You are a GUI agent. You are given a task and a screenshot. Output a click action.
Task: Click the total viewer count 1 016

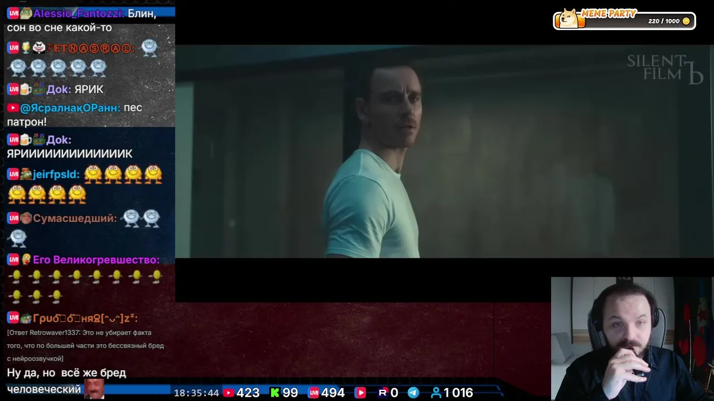click(458, 393)
